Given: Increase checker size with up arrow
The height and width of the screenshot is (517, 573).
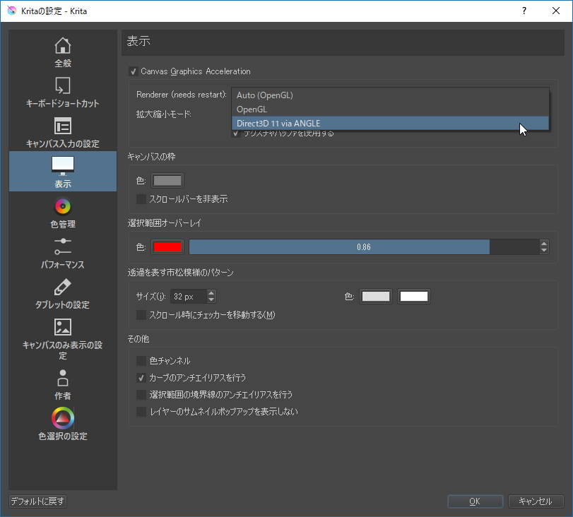Looking at the screenshot, I should 211,292.
